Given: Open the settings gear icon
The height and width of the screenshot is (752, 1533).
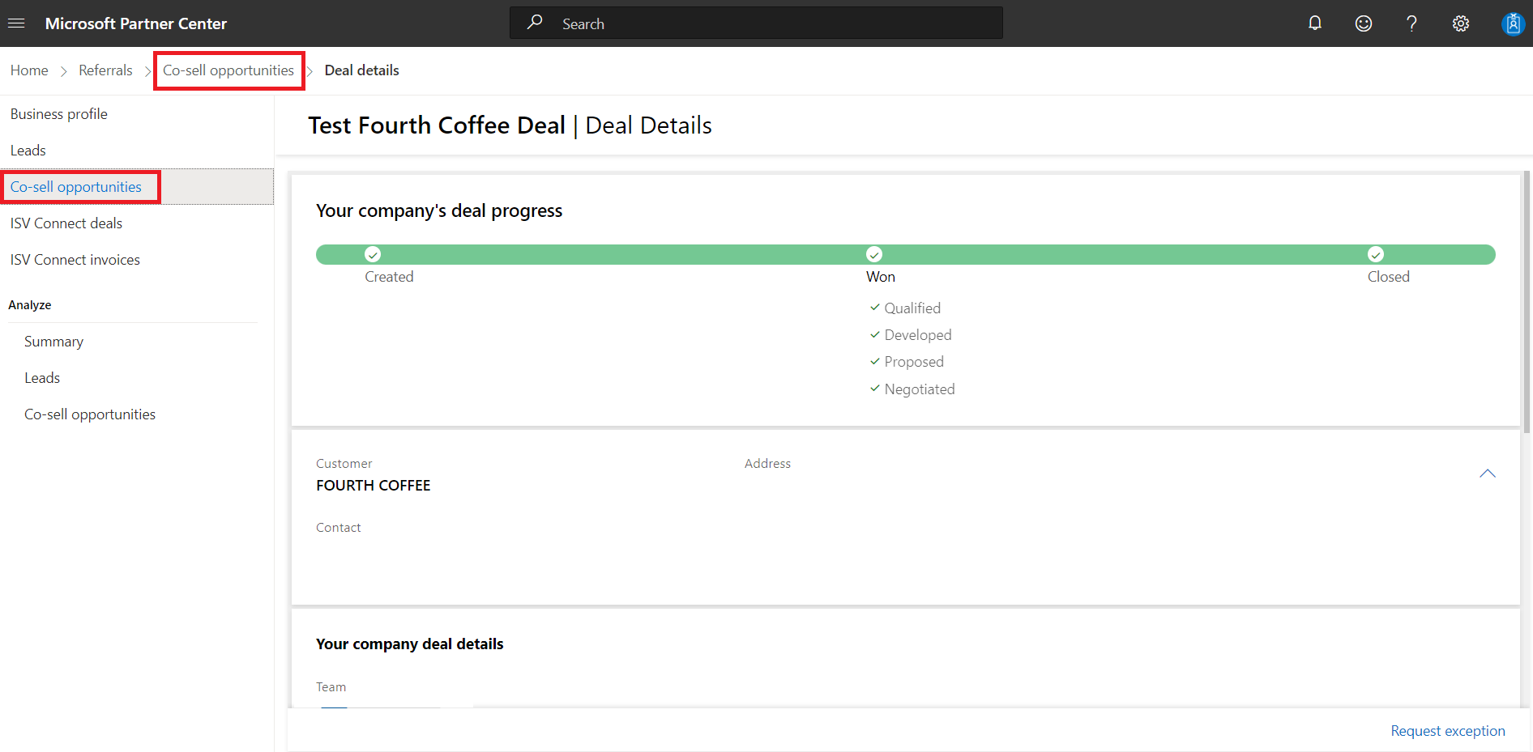Looking at the screenshot, I should click(1460, 23).
